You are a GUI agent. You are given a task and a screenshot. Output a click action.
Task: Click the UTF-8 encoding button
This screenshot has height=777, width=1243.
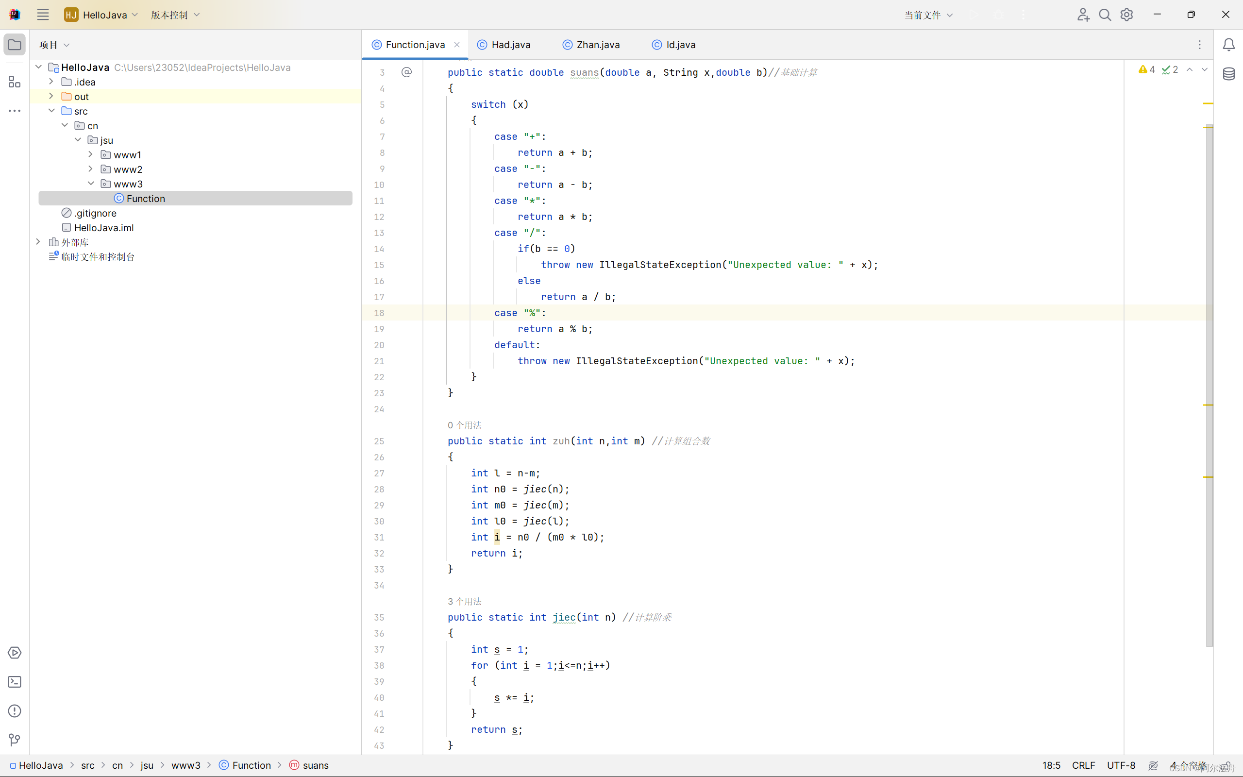point(1121,765)
